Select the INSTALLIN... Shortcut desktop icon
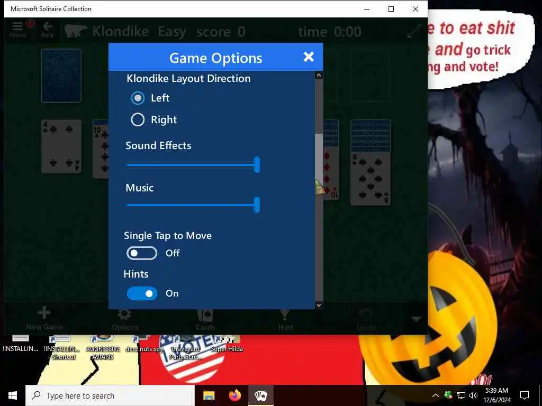Image resolution: width=542 pixels, height=406 pixels. 62,348
